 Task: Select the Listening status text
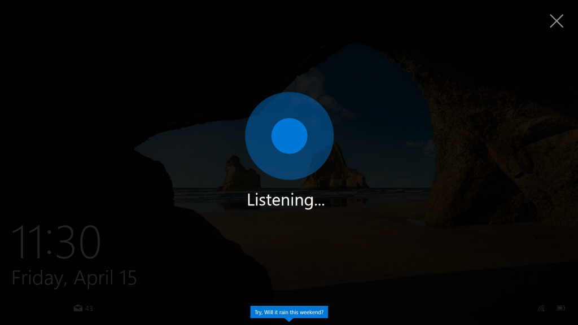(286, 200)
